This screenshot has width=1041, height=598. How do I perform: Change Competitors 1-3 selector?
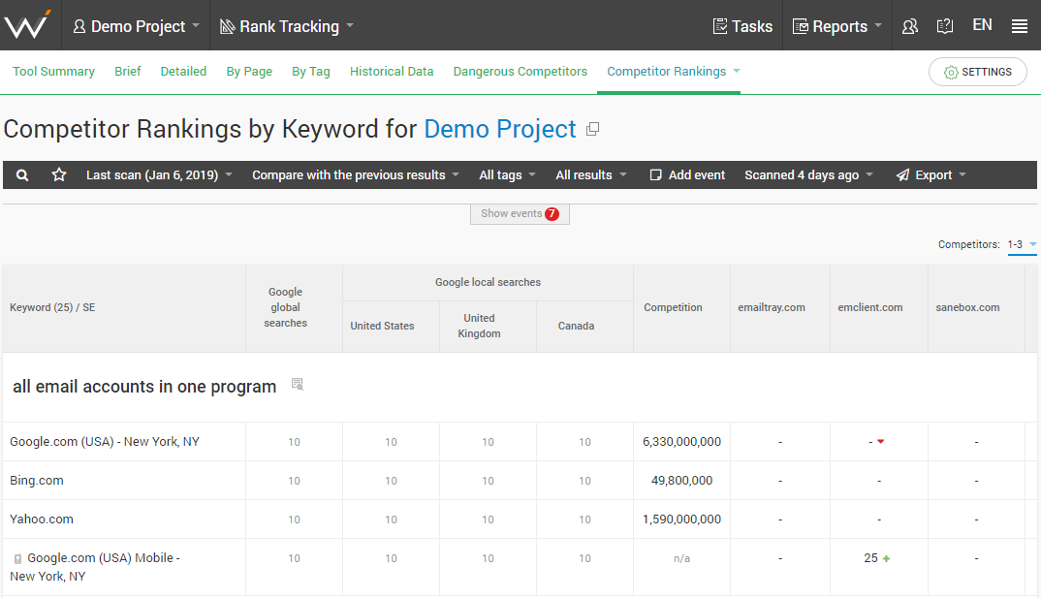1022,245
